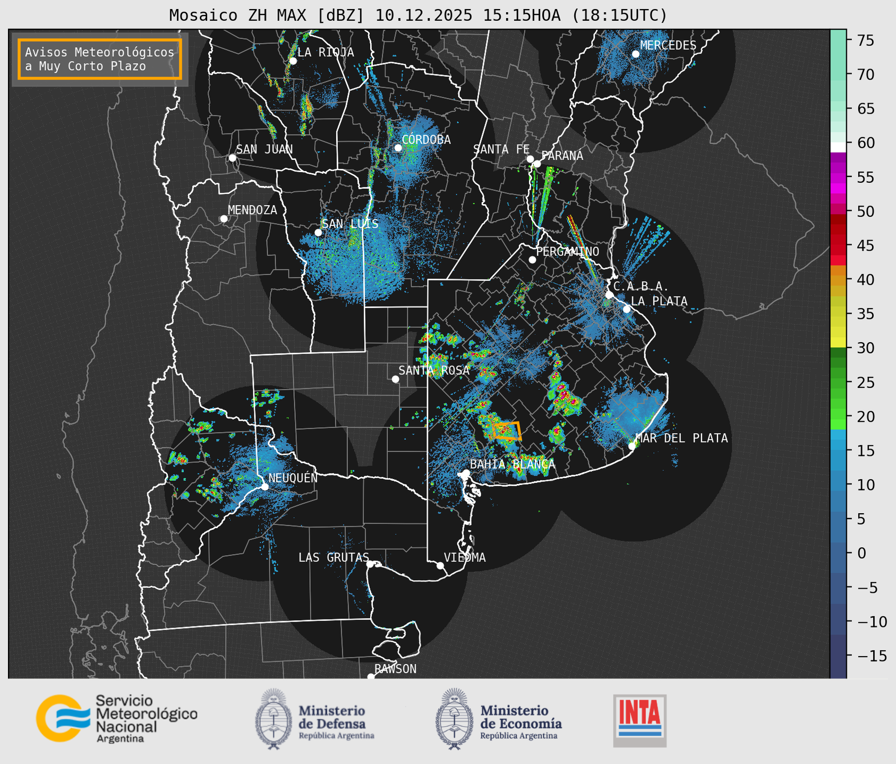
Task: Select the La Rioja marker dot
Action: [293, 61]
